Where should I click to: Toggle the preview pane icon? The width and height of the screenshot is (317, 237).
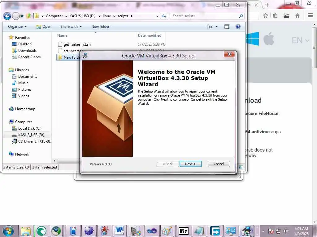pyautogui.click(x=227, y=27)
